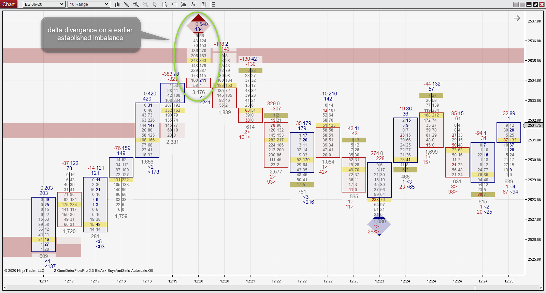The image size is (546, 293).
Task: Open the bar type candlestick icon
Action: pyautogui.click(x=117, y=4)
